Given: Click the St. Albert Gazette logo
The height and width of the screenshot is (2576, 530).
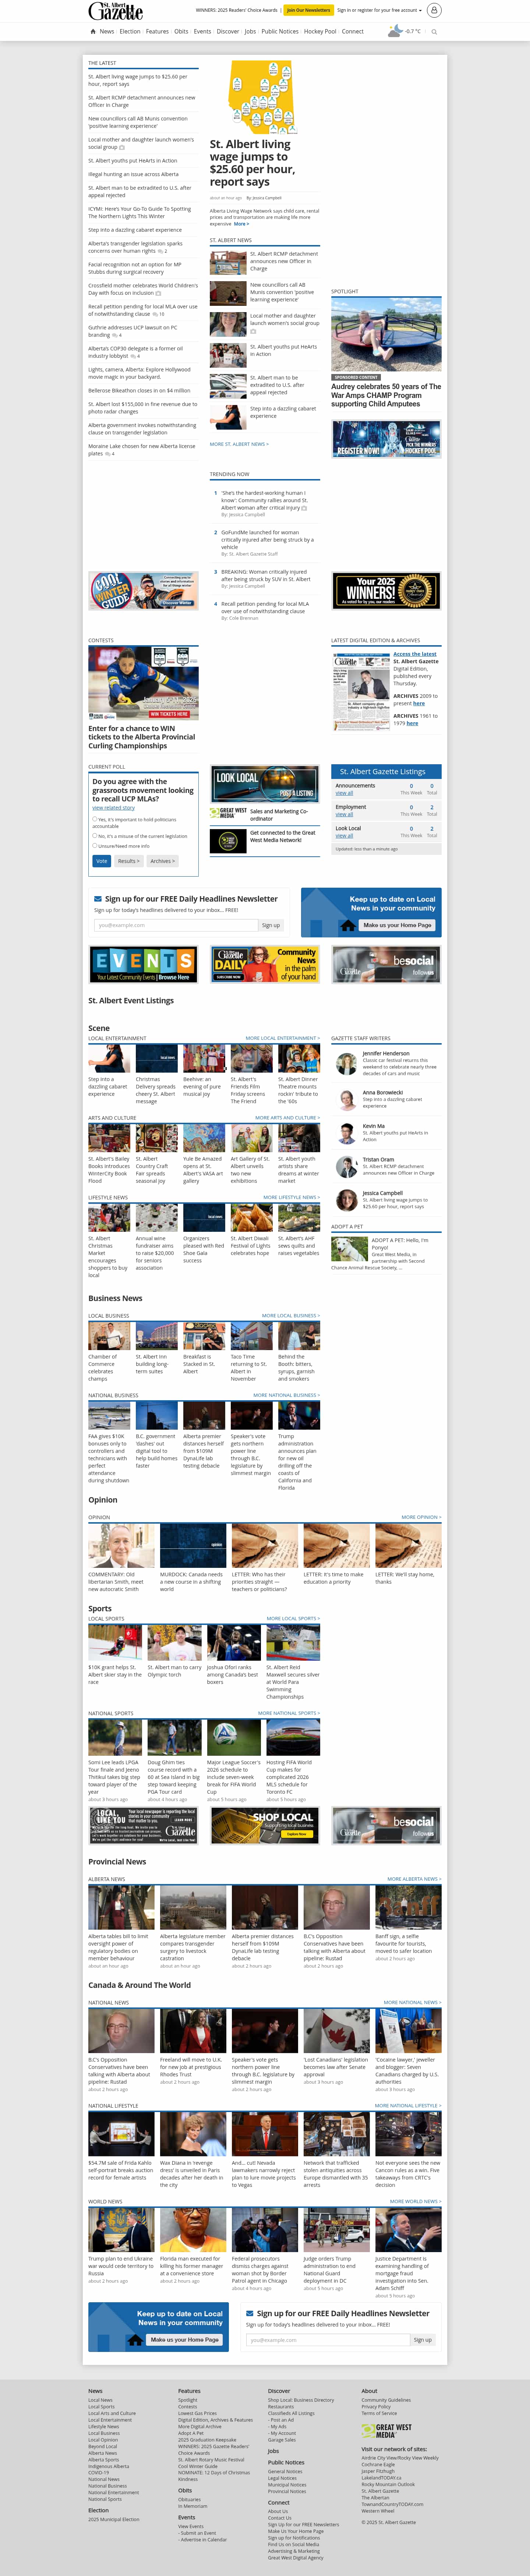Looking at the screenshot, I should click(x=116, y=11).
